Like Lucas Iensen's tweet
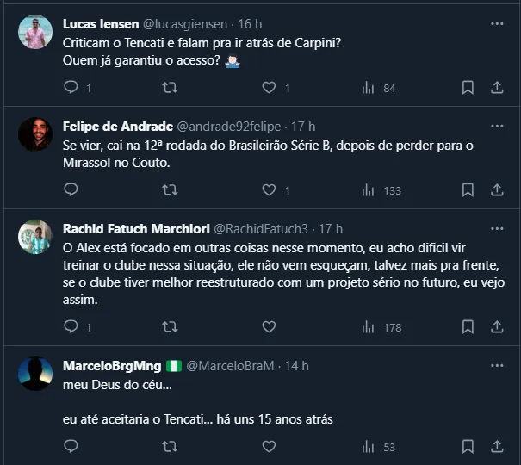The height and width of the screenshot is (465, 521). (269, 88)
